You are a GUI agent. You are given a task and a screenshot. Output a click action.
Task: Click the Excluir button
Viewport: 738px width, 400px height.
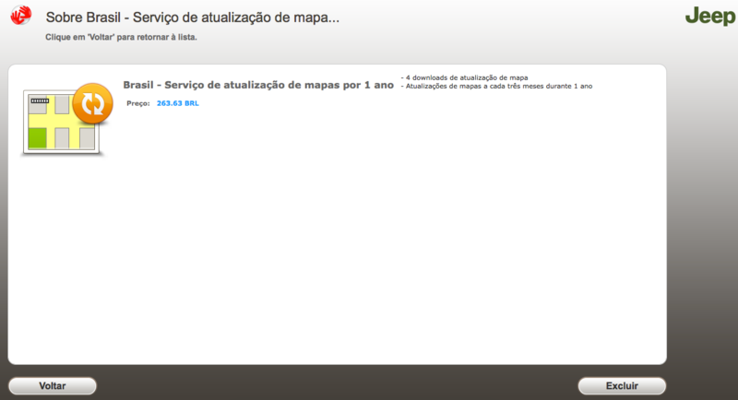click(x=622, y=386)
